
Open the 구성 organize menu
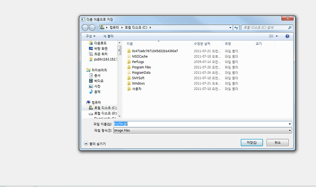(x=90, y=36)
